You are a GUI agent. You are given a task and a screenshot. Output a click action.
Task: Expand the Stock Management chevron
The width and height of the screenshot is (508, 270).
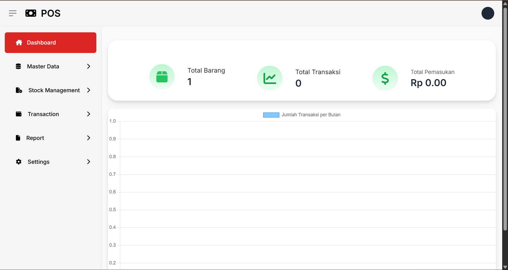click(x=89, y=90)
